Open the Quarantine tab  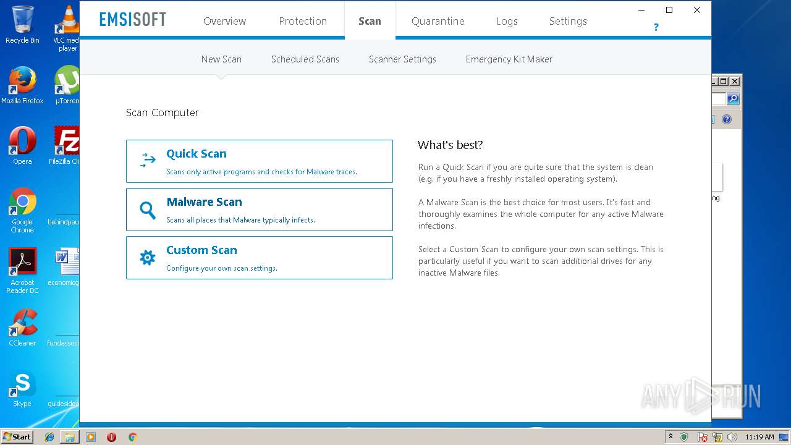point(438,21)
